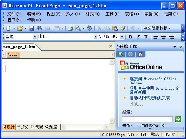Click the New Page toolbar icon
This screenshot has width=186, height=139.
(8, 28)
